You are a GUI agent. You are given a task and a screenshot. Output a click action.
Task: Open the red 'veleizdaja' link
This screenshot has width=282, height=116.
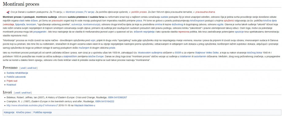coord(9,24)
